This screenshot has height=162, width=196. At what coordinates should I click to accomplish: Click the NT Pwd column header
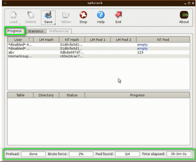pos(163,40)
